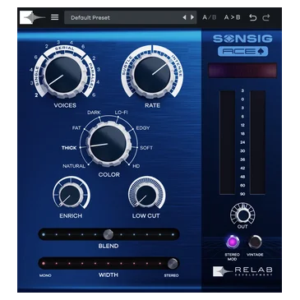
Task: Click the SINGLE voices label
Action: [x=37, y=76]
